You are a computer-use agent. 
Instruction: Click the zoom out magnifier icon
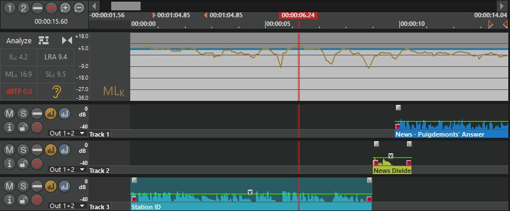79,8
